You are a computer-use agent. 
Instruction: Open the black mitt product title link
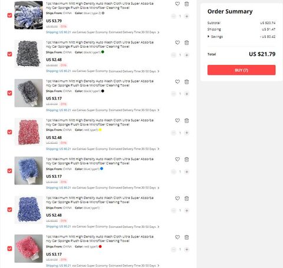point(100,83)
